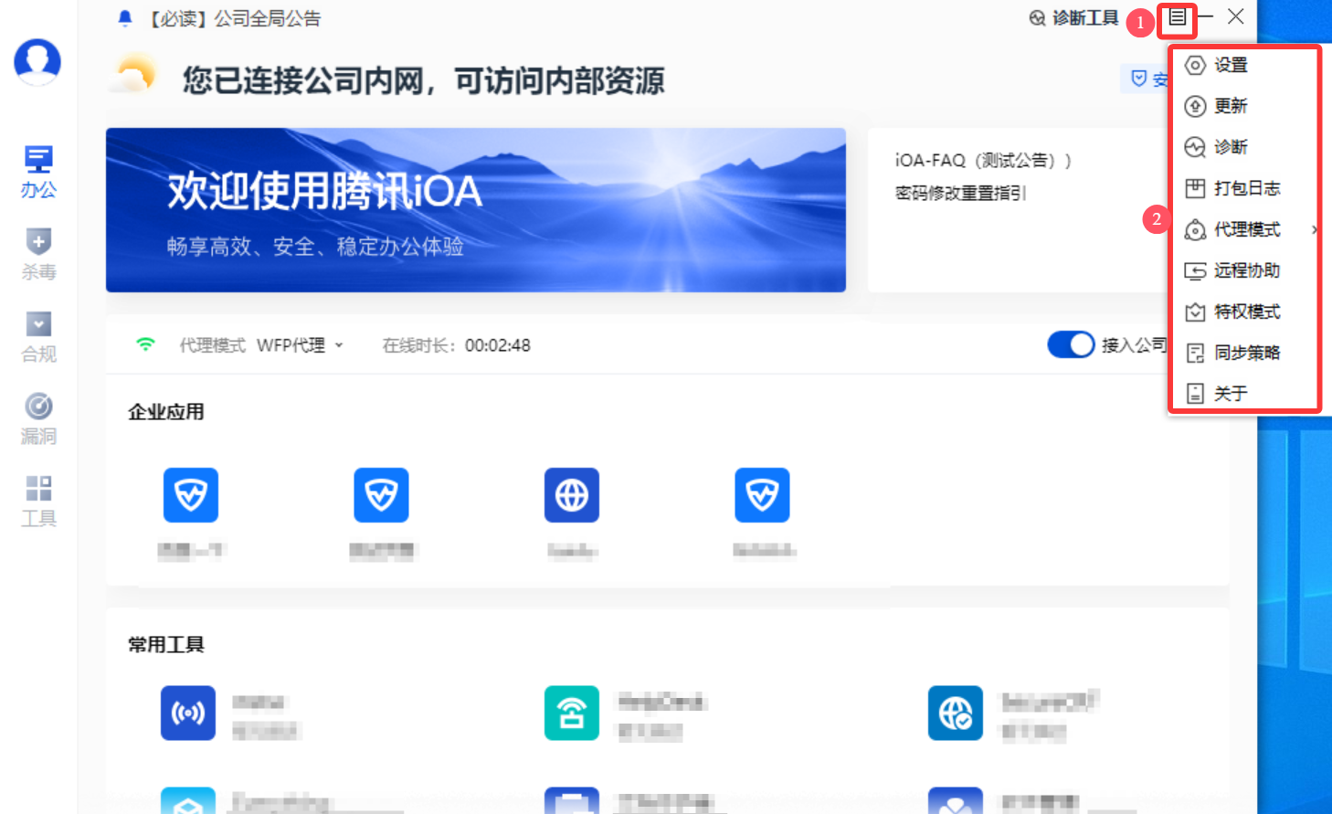The image size is (1332, 814).
Task: Close the iOA window
Action: (1236, 16)
